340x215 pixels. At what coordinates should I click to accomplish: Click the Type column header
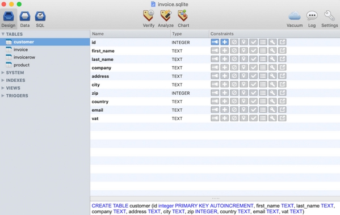pos(190,34)
